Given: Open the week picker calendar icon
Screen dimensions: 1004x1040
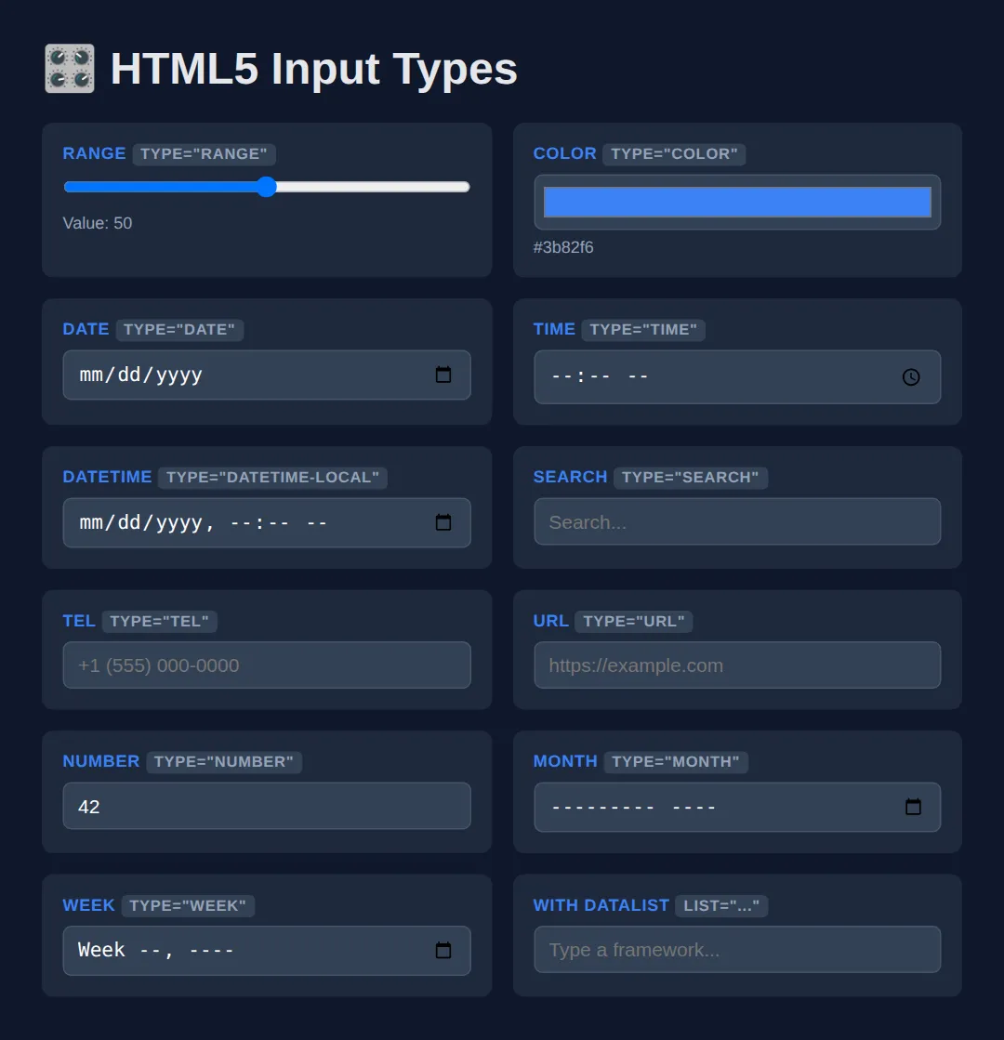Looking at the screenshot, I should pyautogui.click(x=443, y=951).
